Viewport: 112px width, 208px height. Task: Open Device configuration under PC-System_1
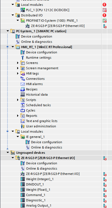tap(37, 36)
